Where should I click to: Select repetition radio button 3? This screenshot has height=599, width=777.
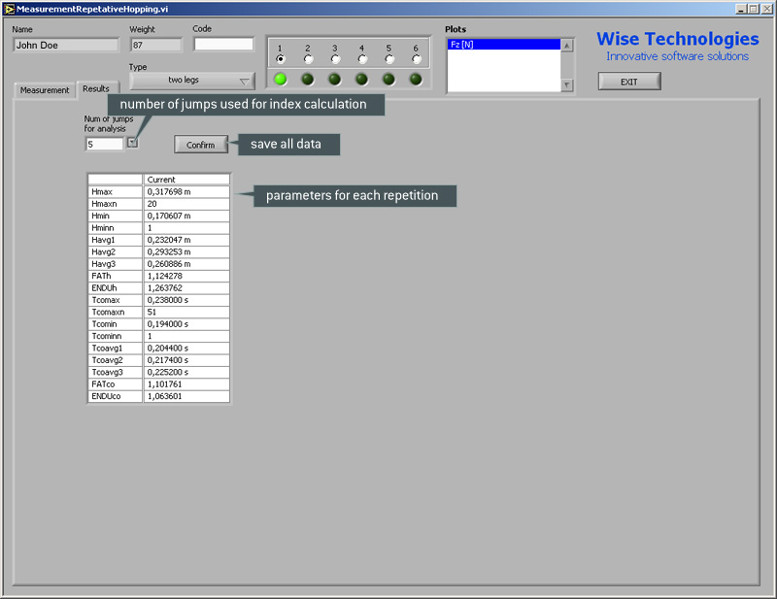(335, 59)
